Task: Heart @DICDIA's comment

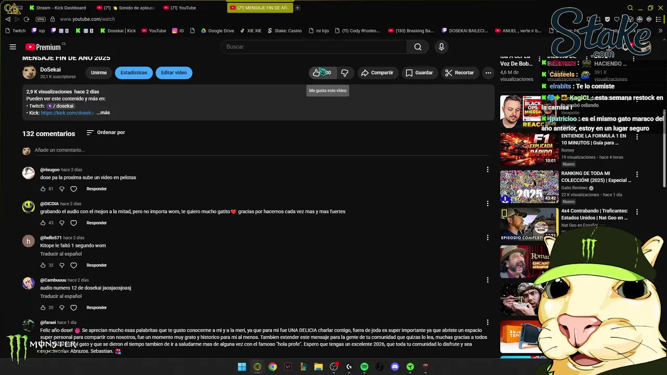Action: coord(73,223)
